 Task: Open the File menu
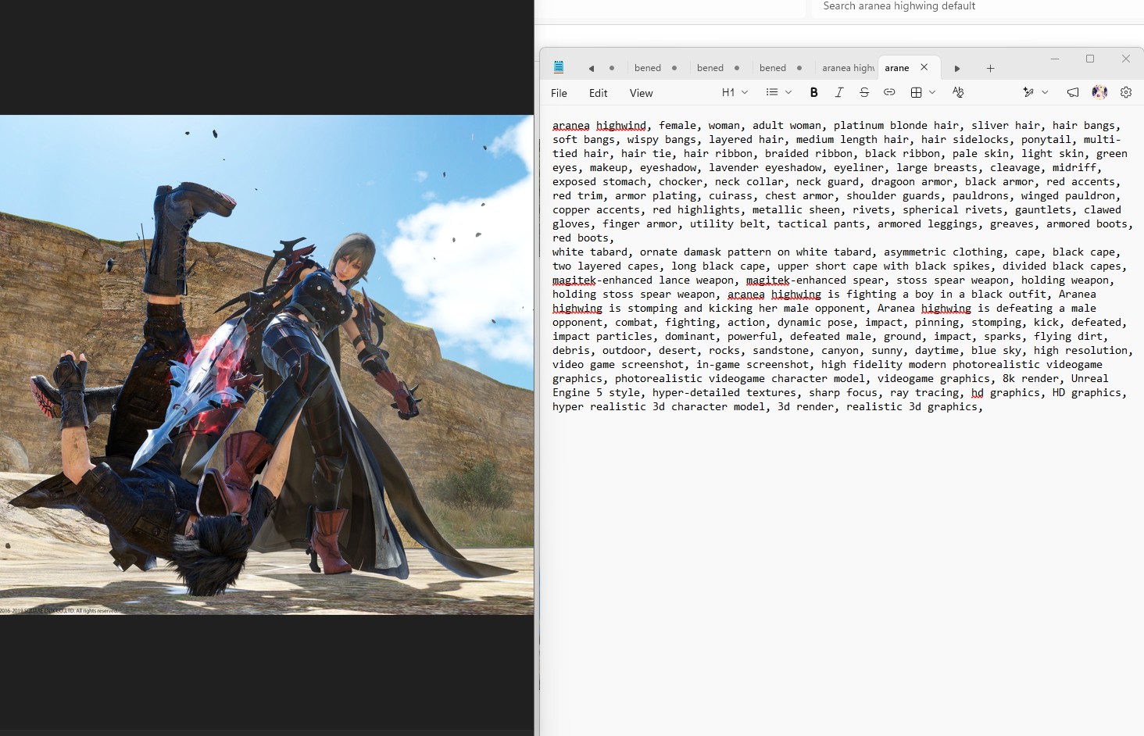[559, 93]
